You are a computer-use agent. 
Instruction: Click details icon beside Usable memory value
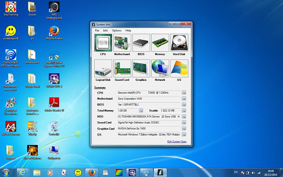pyautogui.click(x=184, y=111)
